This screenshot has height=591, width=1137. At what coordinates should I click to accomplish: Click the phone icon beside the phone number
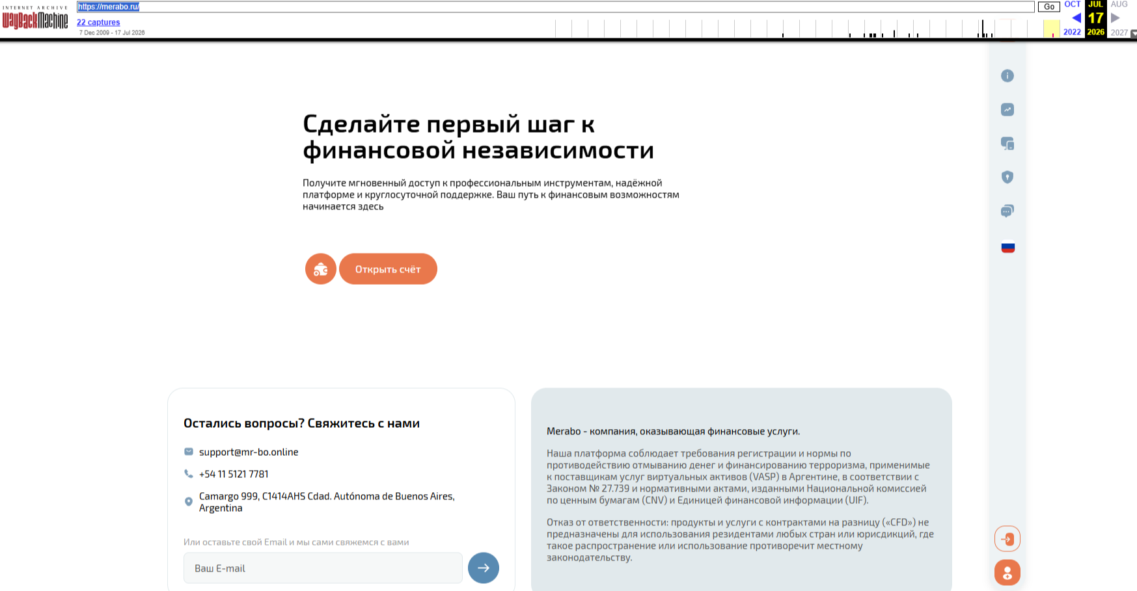point(189,474)
